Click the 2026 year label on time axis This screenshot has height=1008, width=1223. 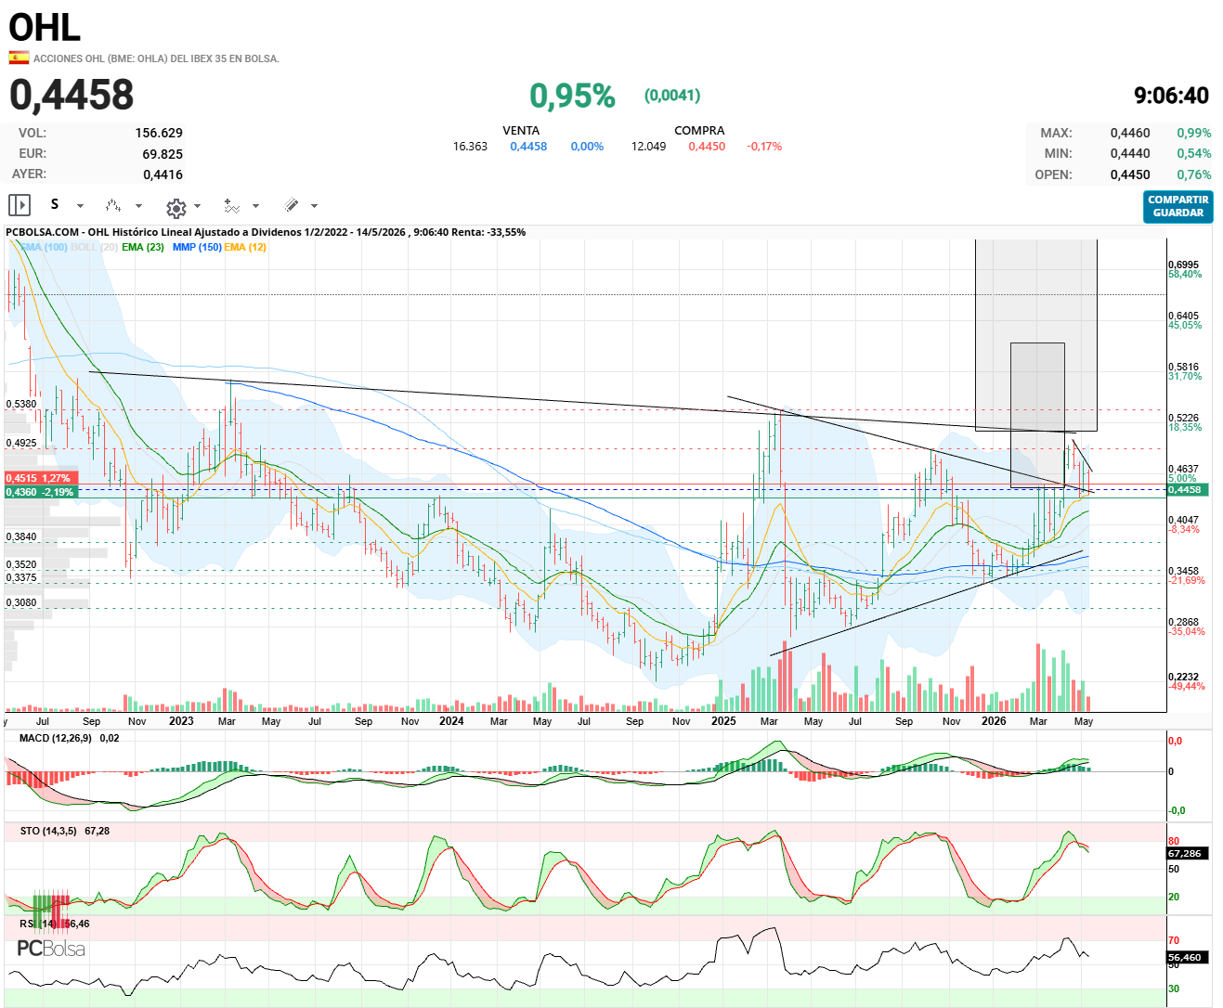click(x=994, y=721)
